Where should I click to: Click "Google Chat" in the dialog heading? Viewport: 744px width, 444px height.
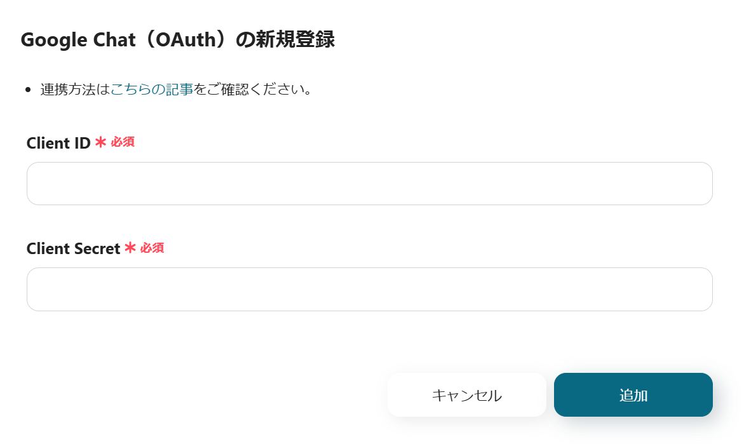click(78, 40)
